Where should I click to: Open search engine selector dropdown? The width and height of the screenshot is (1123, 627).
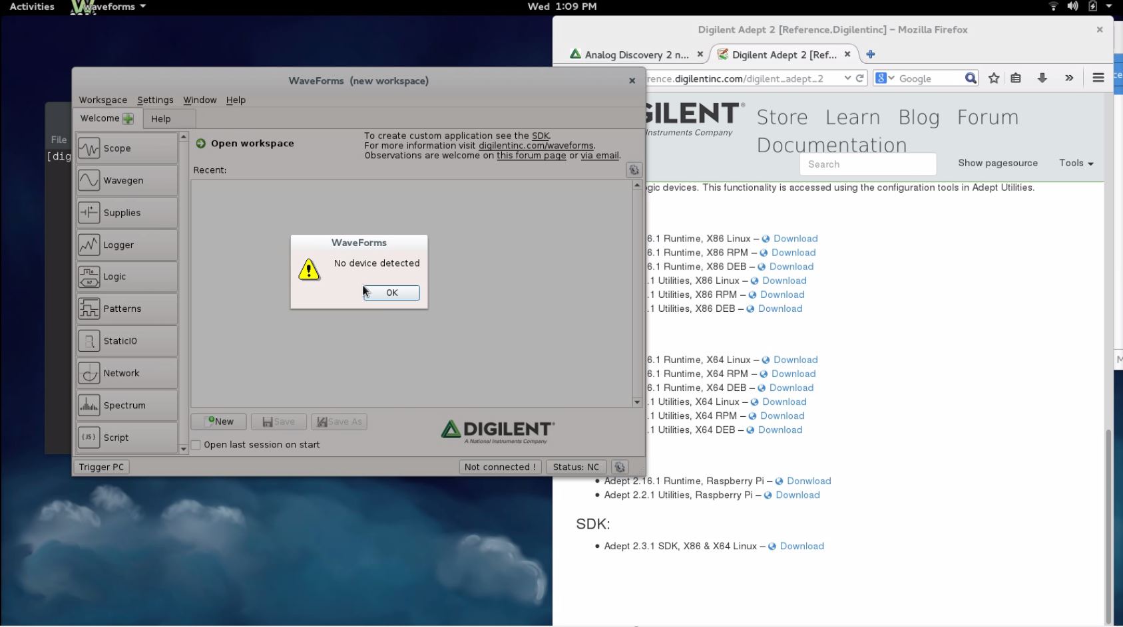pos(885,78)
